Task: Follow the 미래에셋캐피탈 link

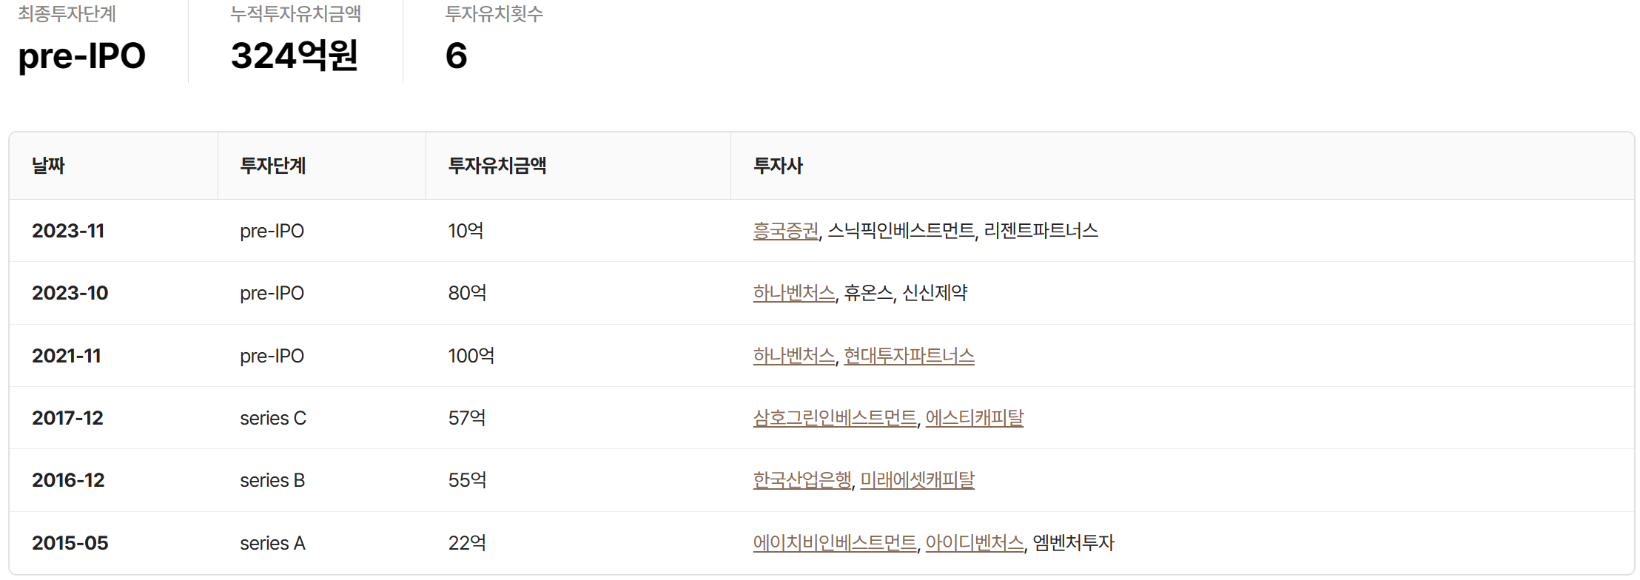Action: click(x=917, y=480)
